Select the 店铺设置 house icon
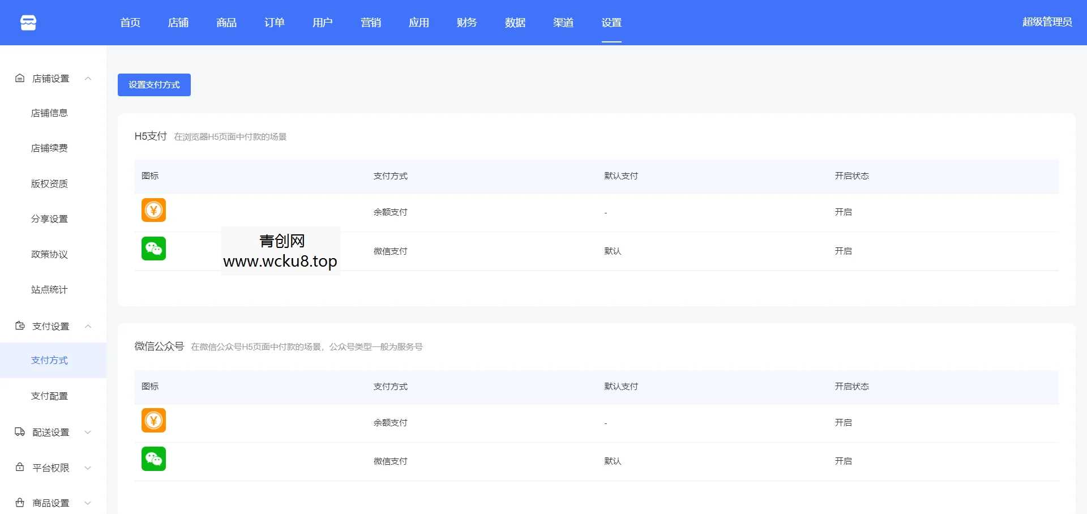Image resolution: width=1087 pixels, height=514 pixels. tap(19, 79)
